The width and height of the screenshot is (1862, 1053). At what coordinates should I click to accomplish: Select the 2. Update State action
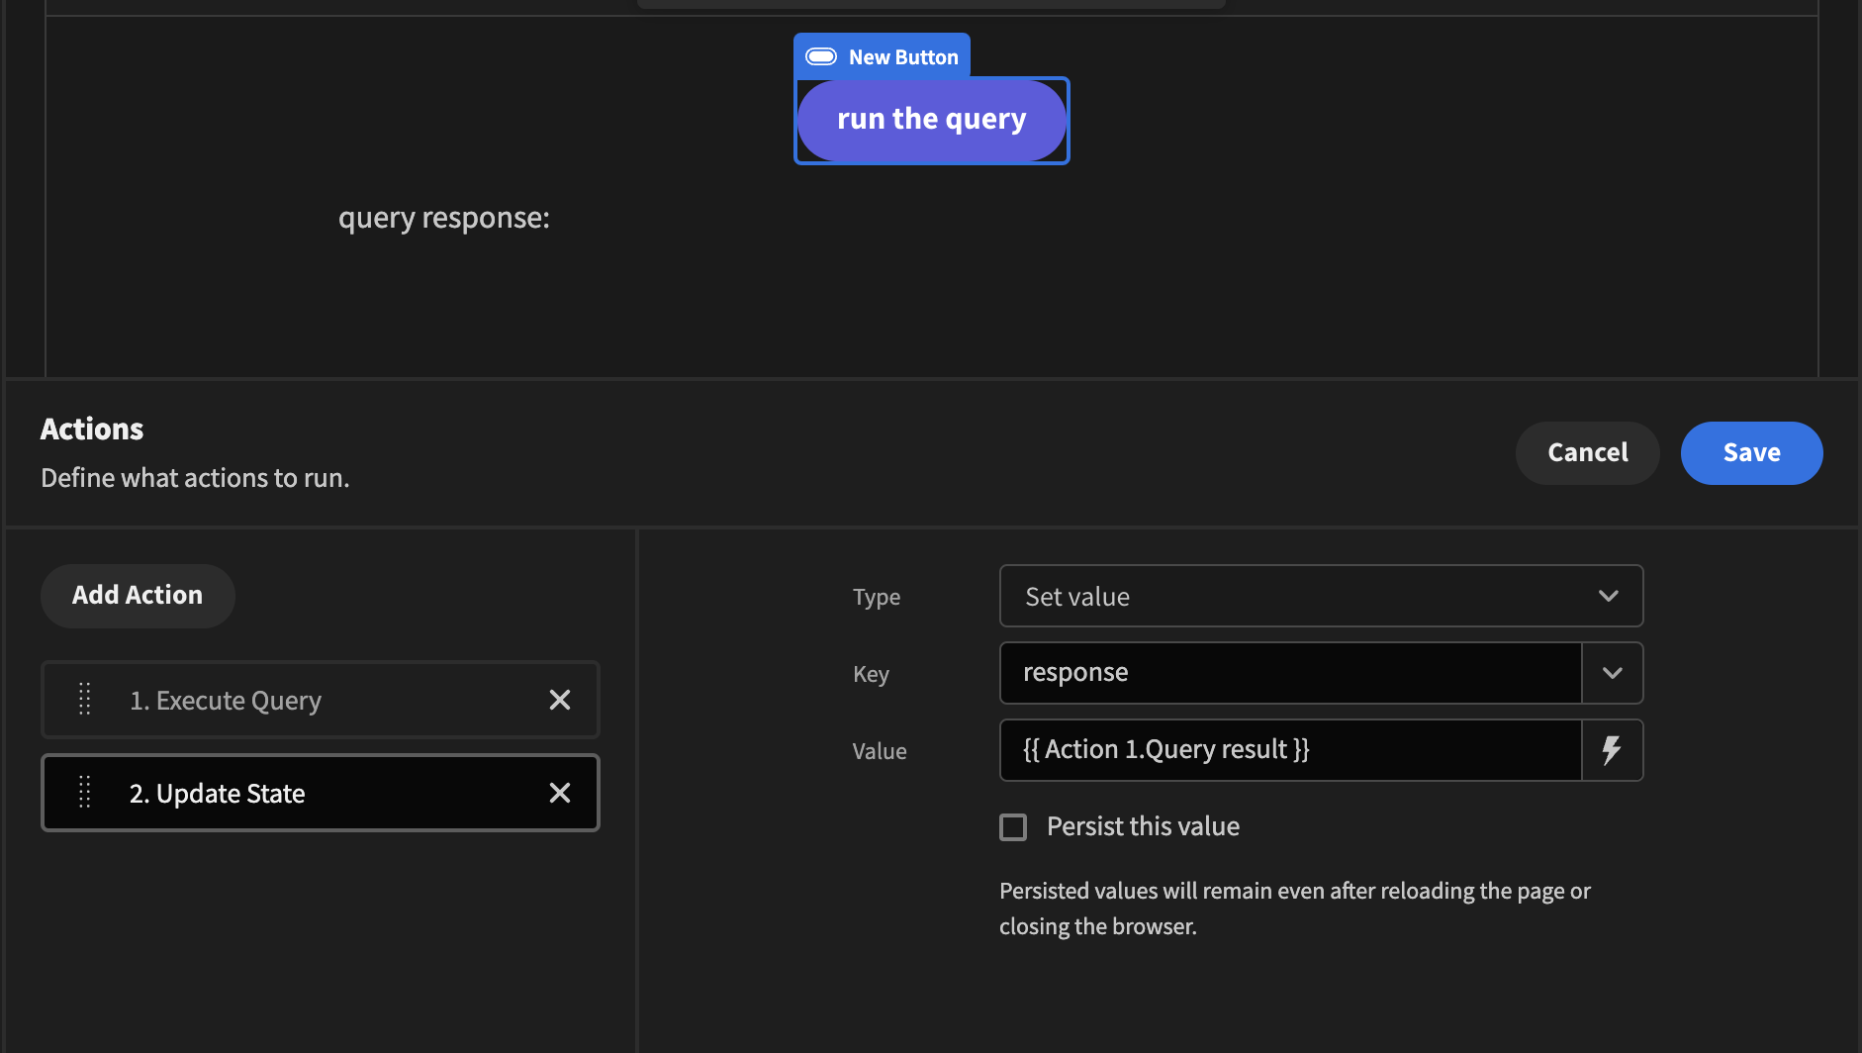click(x=297, y=792)
